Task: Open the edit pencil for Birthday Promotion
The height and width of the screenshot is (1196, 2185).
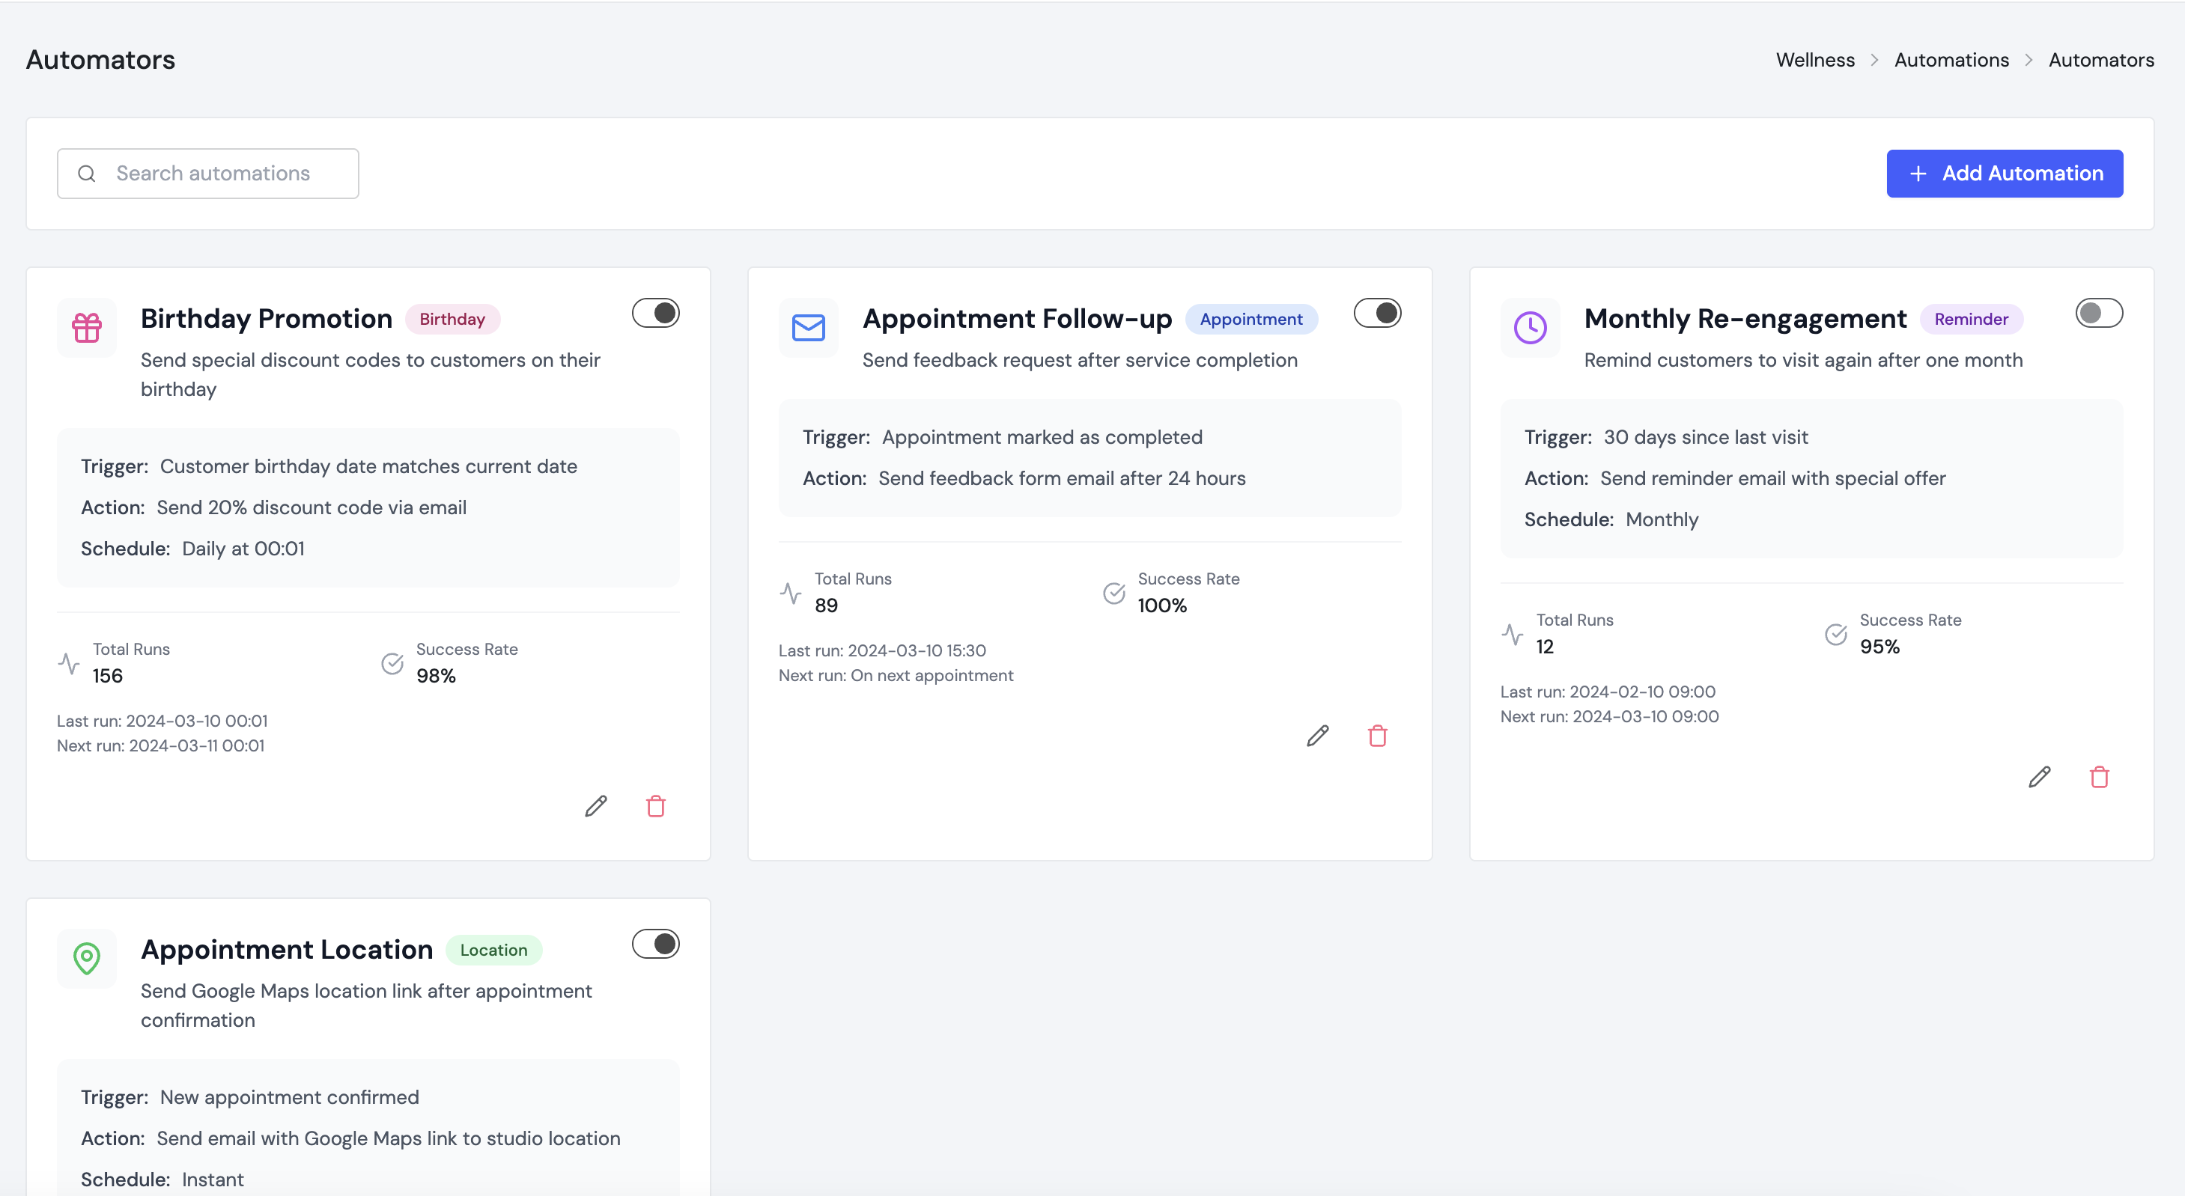Action: [x=595, y=805]
